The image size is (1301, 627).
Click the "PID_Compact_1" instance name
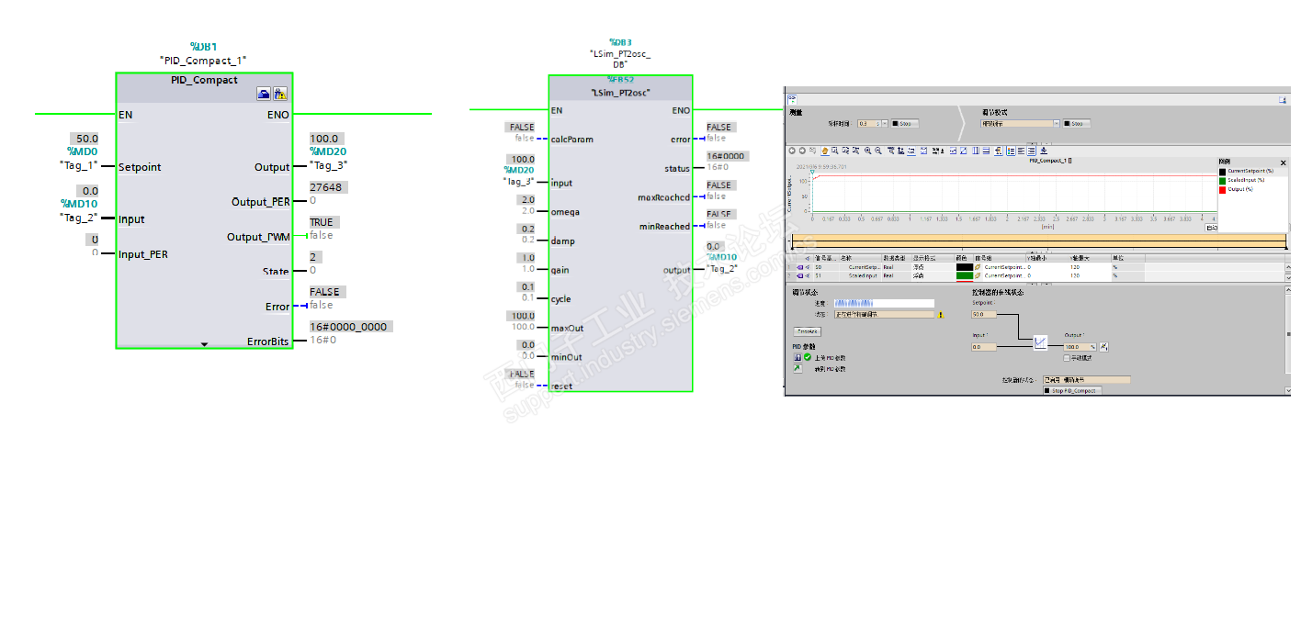click(203, 60)
